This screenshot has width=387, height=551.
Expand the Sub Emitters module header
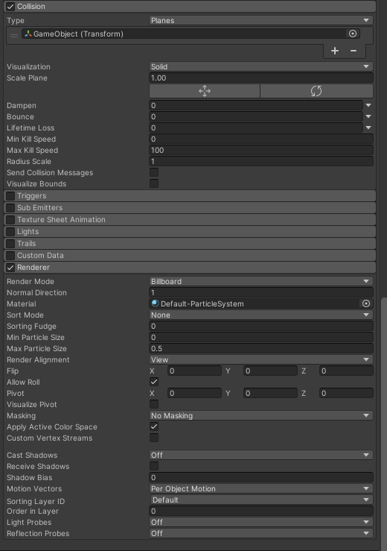[190, 208]
